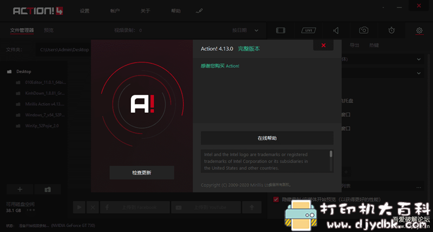Image resolution: width=433 pixels, height=232 pixels.
Task: Switch to 文件管理器 tab
Action: [x=22, y=30]
